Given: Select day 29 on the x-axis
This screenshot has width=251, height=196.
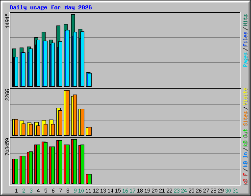Looking at the screenshot, I should pos(221,191).
